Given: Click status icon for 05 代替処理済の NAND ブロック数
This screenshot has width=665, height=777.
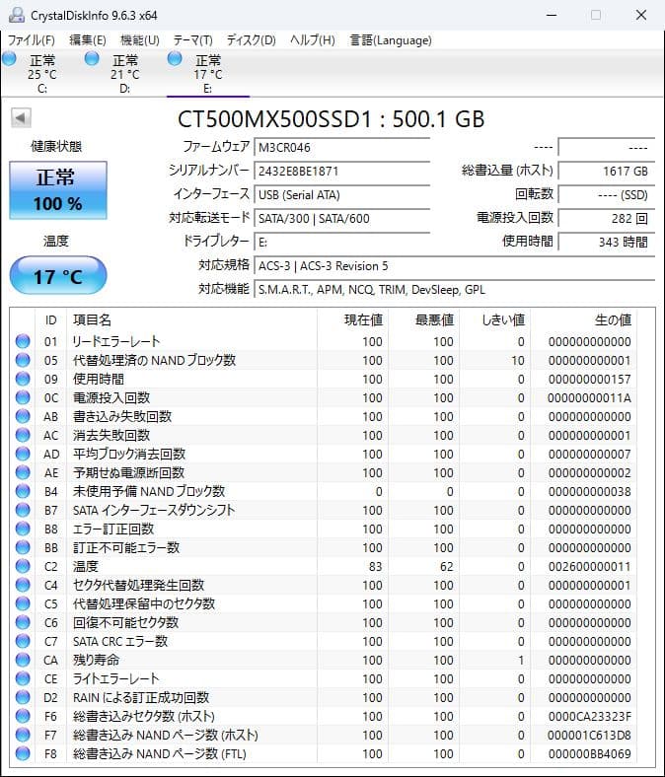Looking at the screenshot, I should click(23, 360).
